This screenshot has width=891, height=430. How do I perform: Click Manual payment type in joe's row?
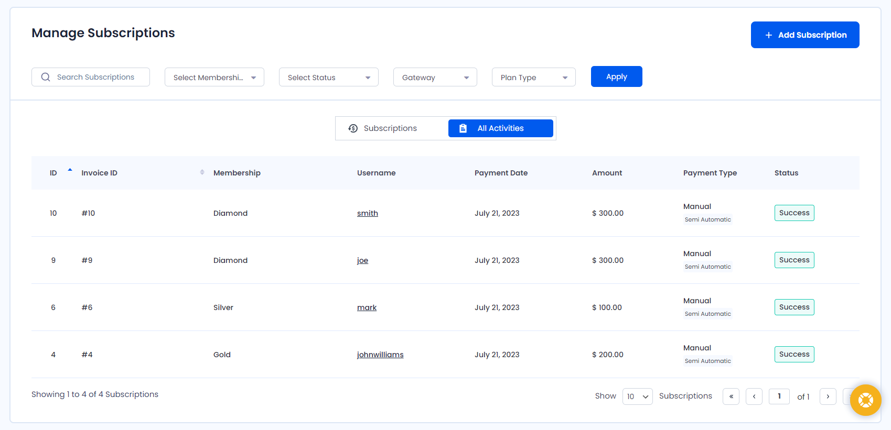pyautogui.click(x=697, y=253)
